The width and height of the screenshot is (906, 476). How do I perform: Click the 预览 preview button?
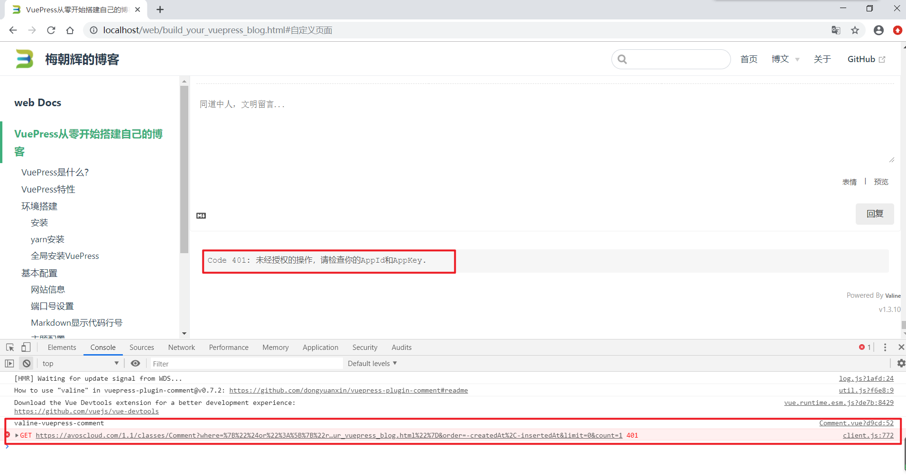pyautogui.click(x=881, y=182)
